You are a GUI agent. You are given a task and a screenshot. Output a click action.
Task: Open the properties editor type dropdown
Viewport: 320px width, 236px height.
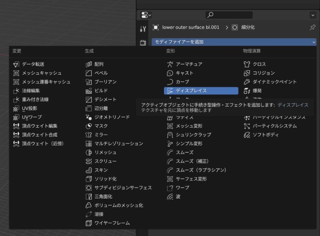pyautogui.click(x=146, y=15)
